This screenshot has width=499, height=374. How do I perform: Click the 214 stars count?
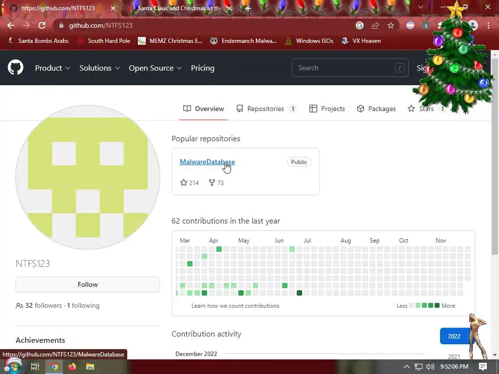click(190, 183)
